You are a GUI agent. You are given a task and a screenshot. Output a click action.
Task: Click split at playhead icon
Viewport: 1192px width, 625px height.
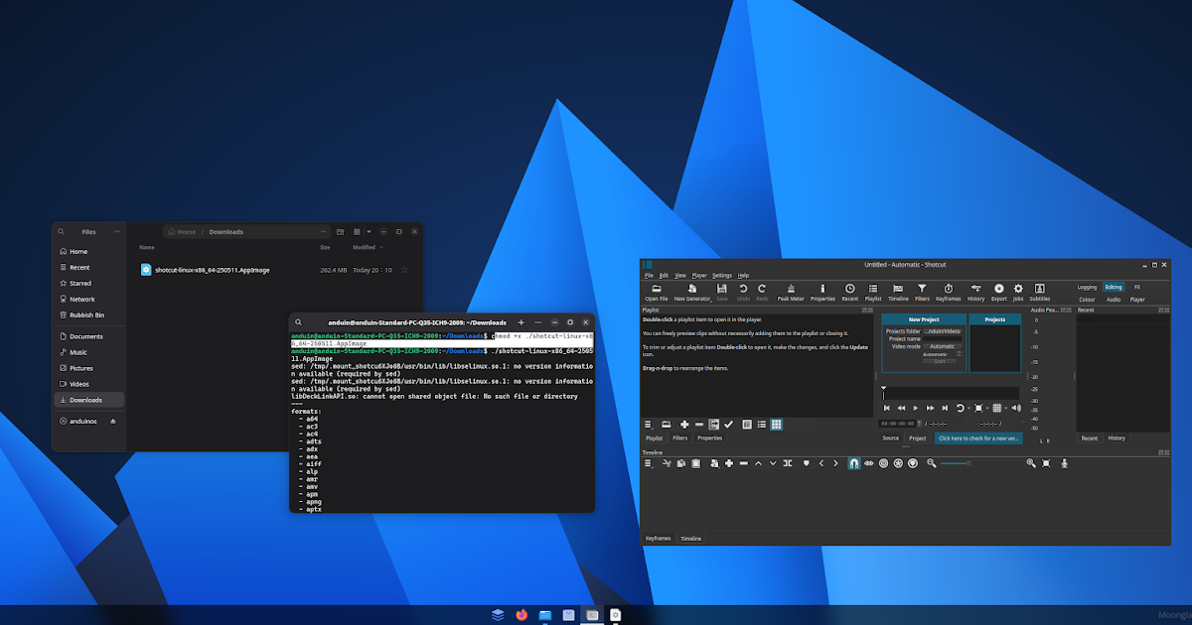[x=787, y=463]
